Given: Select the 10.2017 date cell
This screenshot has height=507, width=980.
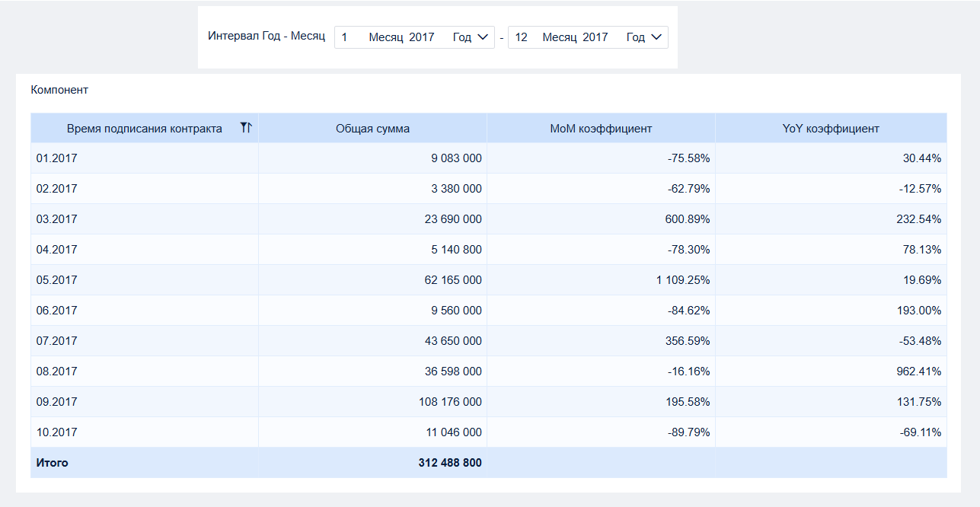Looking at the screenshot, I should tap(145, 432).
